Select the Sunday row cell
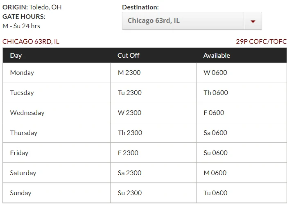The width and height of the screenshot is (287, 205). [56, 193]
